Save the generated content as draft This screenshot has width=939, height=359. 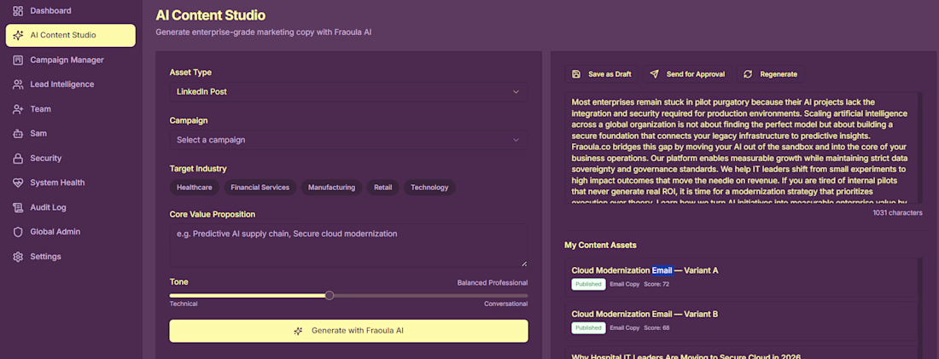tap(602, 74)
